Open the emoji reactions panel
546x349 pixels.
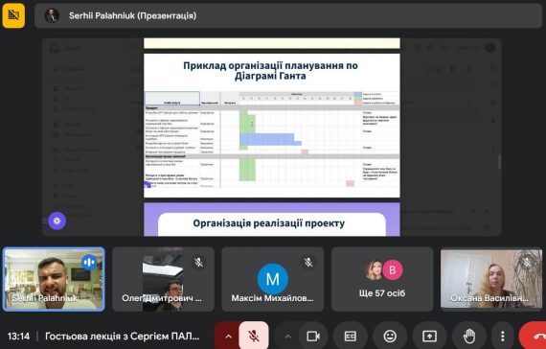point(390,337)
